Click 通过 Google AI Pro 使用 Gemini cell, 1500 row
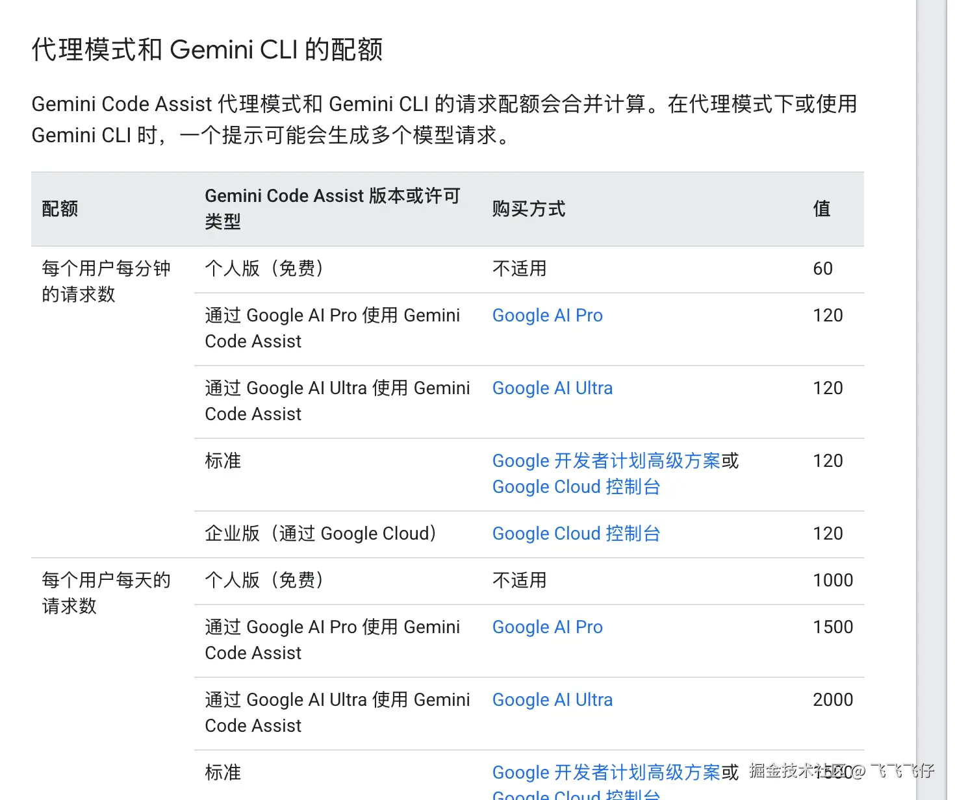 pyautogui.click(x=332, y=640)
